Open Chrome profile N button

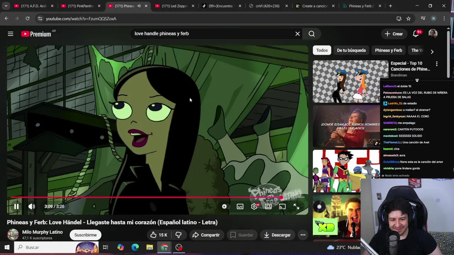[433, 18]
